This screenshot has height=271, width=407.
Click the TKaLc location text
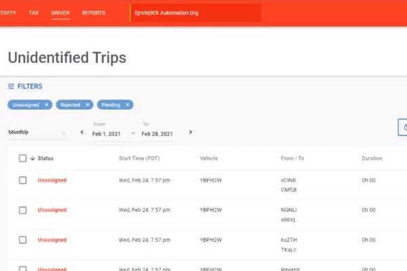(288, 250)
